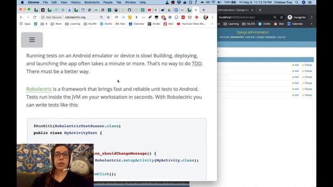333x187 pixels.
Task: Open the Help menu
Action: click(x=143, y=2)
